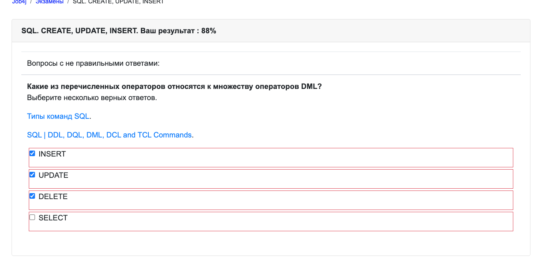This screenshot has width=560, height=257.
Task: Open the Экзамены breadcrumb link
Action: click(49, 2)
